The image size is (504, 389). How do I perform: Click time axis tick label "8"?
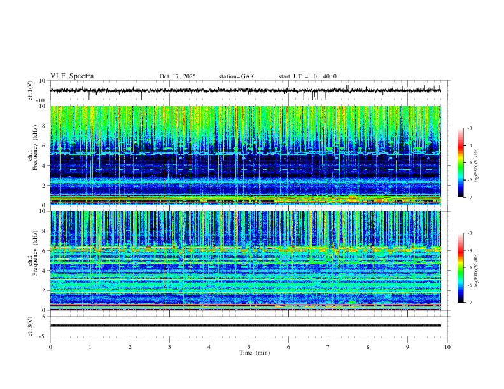pyautogui.click(x=368, y=347)
